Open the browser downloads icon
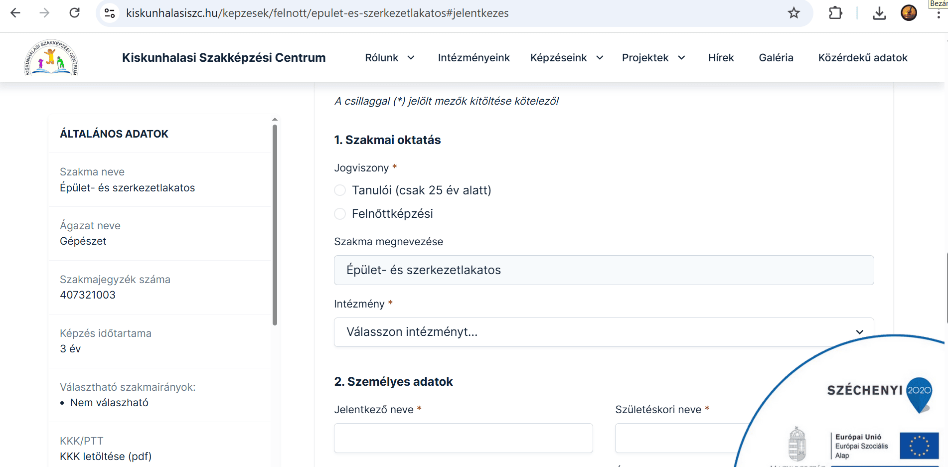The width and height of the screenshot is (948, 467). pyautogui.click(x=880, y=13)
